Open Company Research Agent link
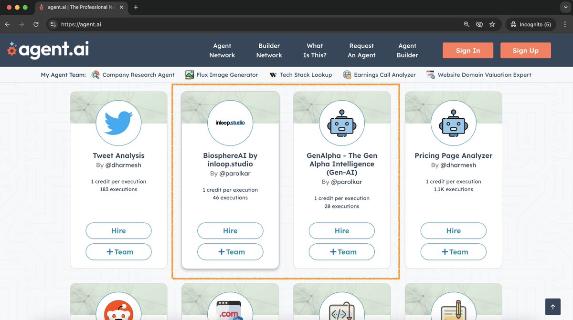 (x=138, y=75)
